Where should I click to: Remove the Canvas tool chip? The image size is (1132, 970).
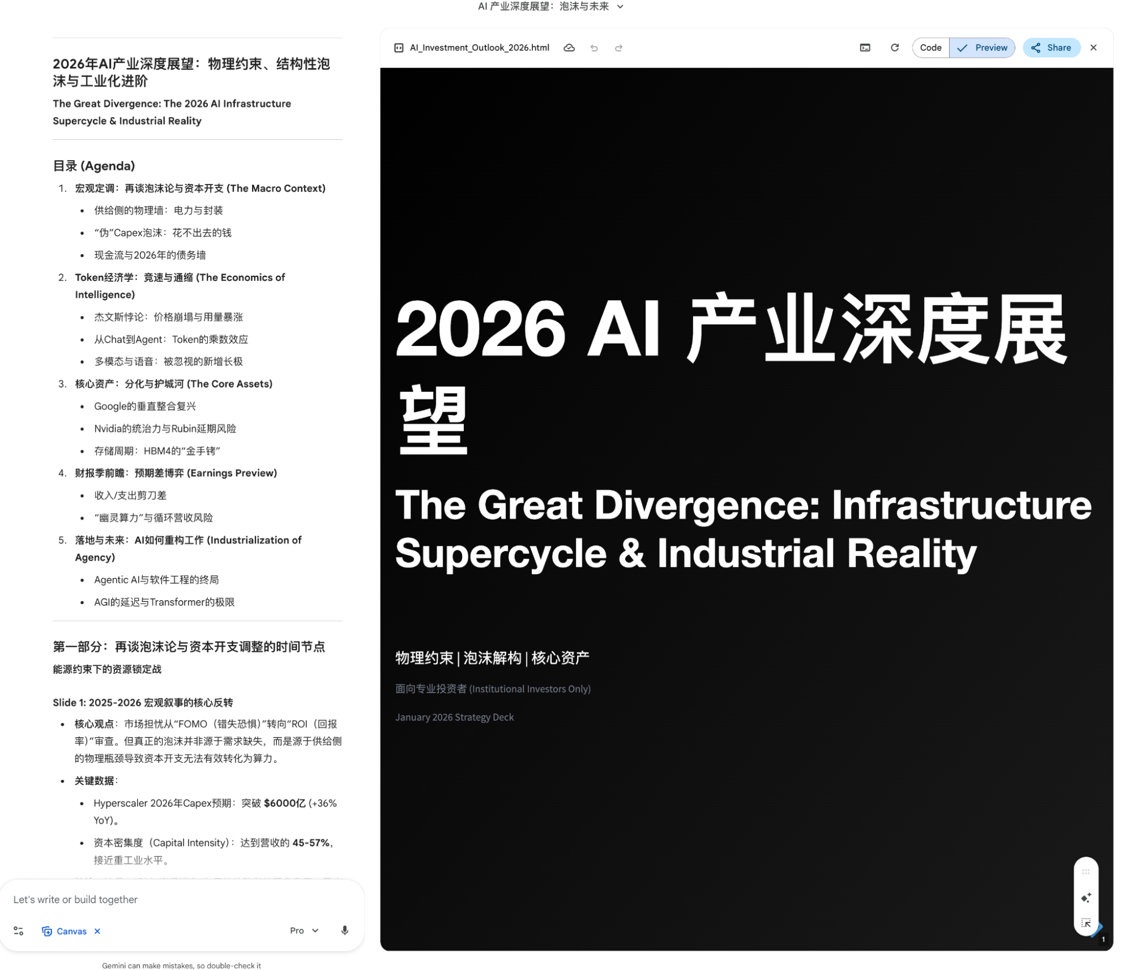tap(97, 931)
